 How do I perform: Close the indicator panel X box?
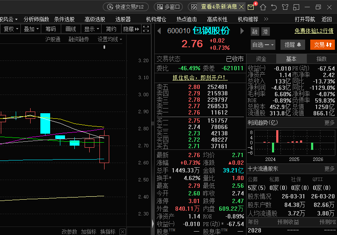coord(122,232)
